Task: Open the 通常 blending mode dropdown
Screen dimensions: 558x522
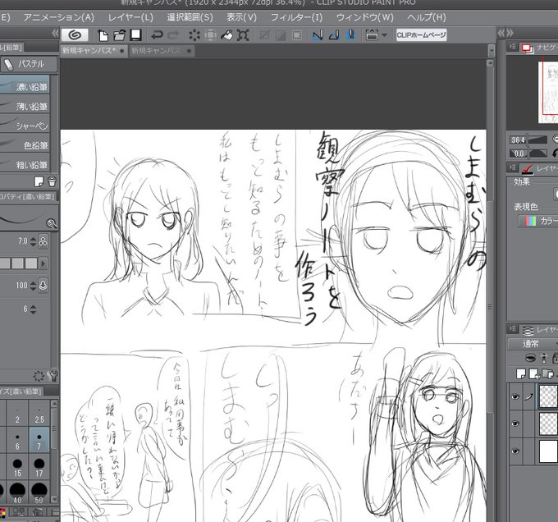Action: pyautogui.click(x=533, y=344)
